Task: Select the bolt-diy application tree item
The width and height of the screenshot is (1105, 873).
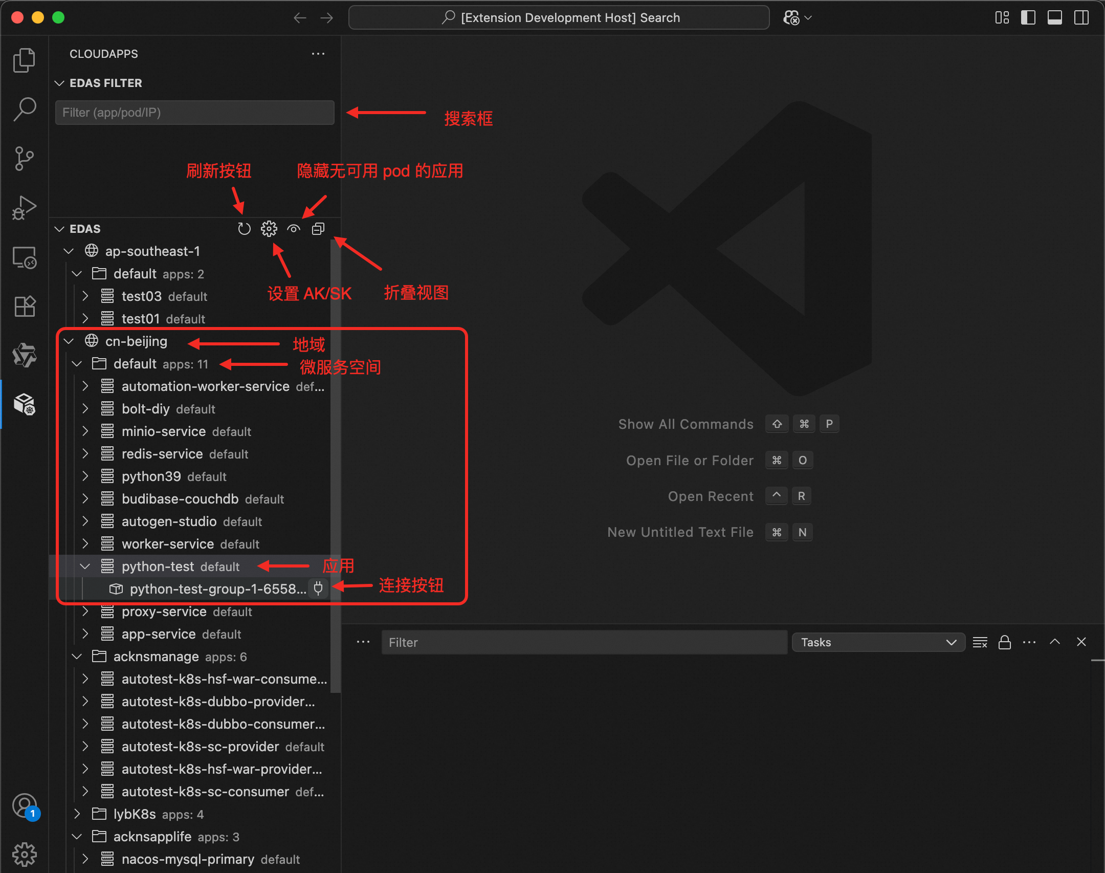Action: coord(146,409)
